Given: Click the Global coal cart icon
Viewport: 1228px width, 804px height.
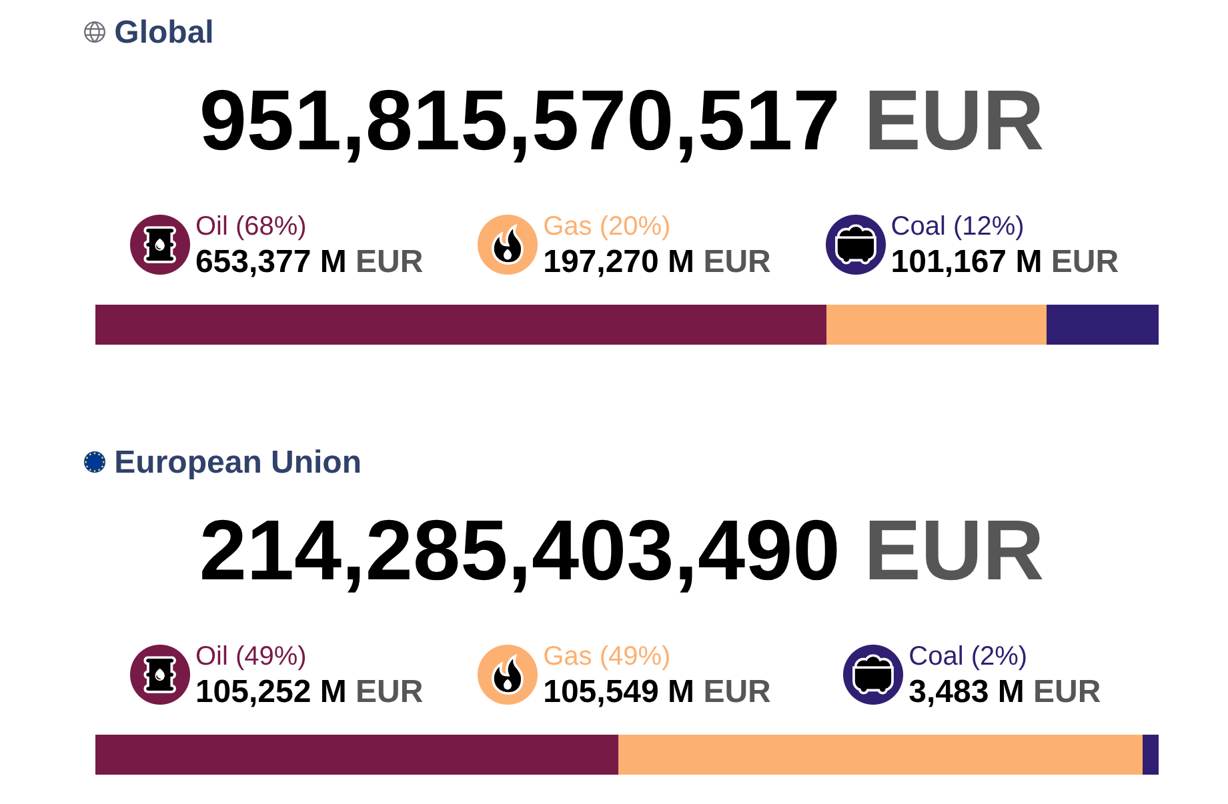Looking at the screenshot, I should click(x=855, y=245).
